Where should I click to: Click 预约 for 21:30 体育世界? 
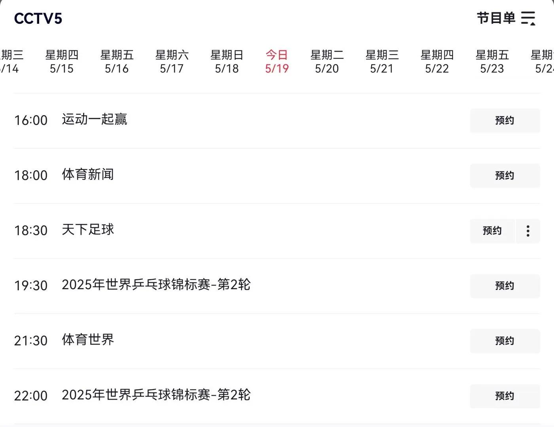point(505,341)
